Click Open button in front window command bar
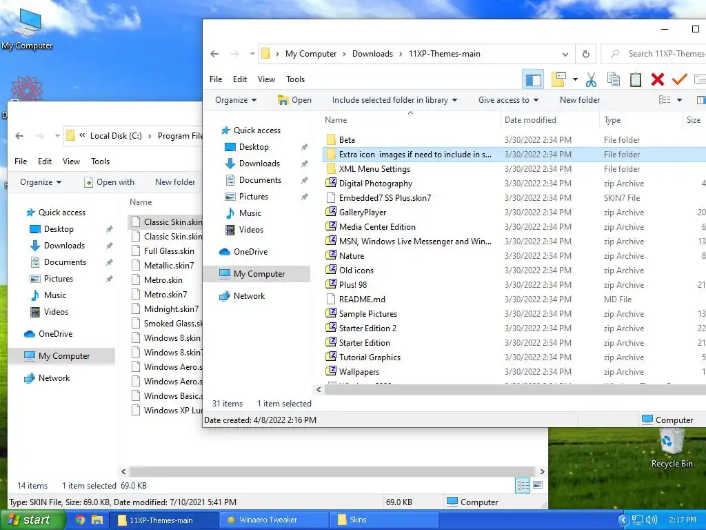The height and width of the screenshot is (530, 706). click(x=294, y=100)
